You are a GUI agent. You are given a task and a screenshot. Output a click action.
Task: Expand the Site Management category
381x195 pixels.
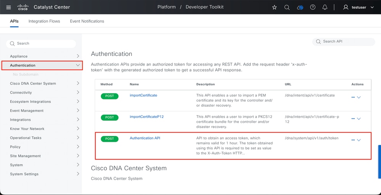[78, 156]
